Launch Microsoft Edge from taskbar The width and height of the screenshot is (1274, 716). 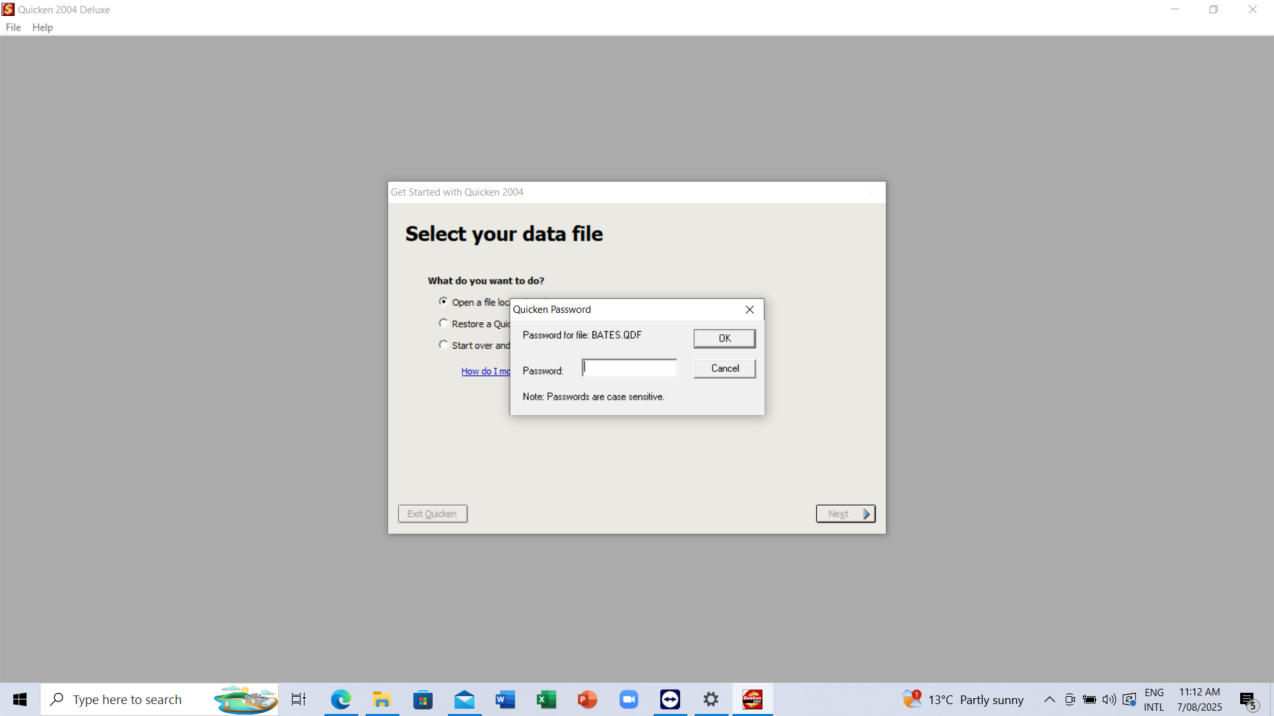(x=341, y=699)
